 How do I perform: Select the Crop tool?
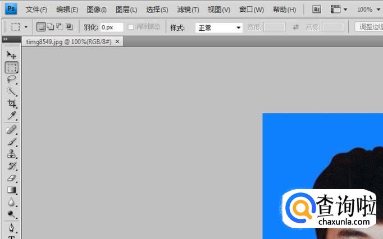[11, 104]
